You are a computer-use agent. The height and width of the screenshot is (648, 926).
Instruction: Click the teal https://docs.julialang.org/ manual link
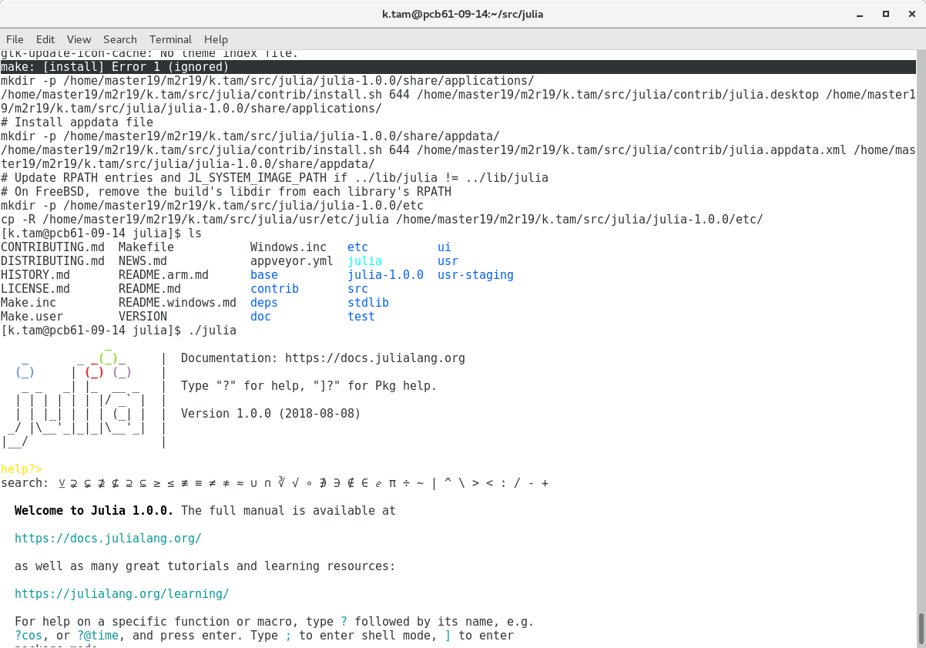pos(108,539)
